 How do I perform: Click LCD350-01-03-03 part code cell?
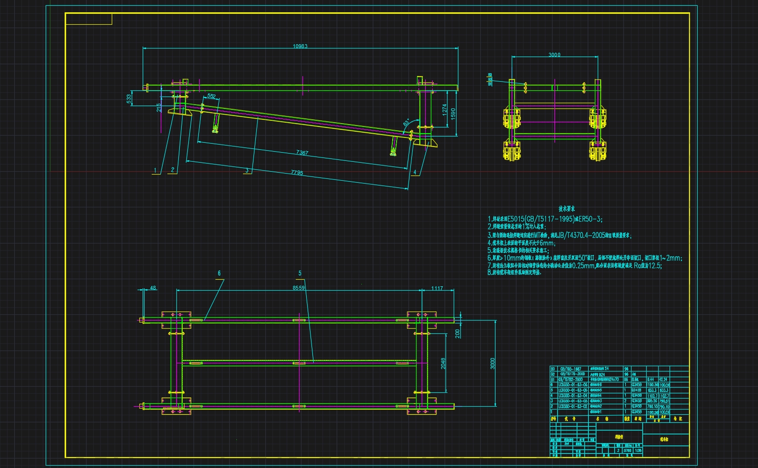[573, 401]
